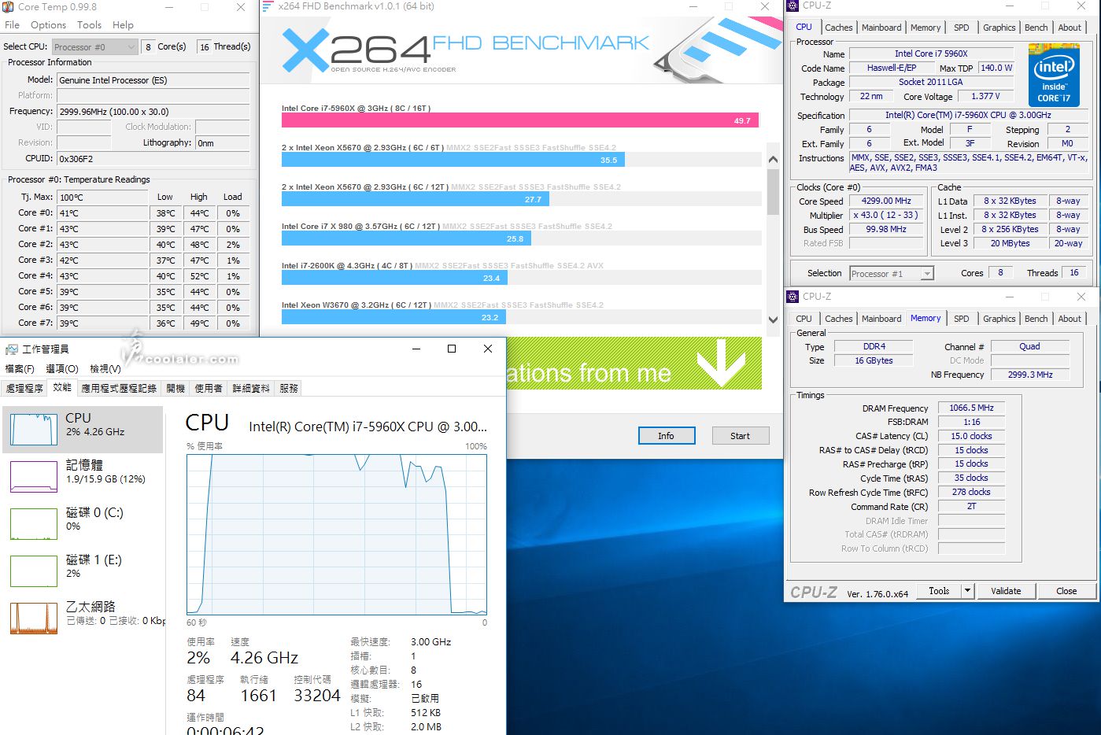This screenshot has height=735, width=1101.
Task: Select Disk 1 (E:) thumbnail in Task Manager
Action: point(34,571)
